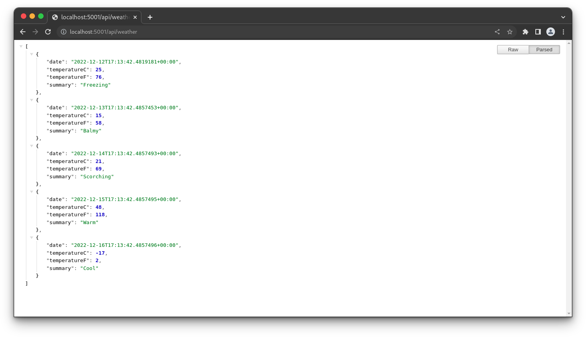Navigate back using the back arrow
The image size is (586, 337).
[22, 32]
